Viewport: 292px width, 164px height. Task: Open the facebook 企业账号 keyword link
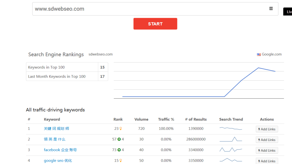pos(60,150)
